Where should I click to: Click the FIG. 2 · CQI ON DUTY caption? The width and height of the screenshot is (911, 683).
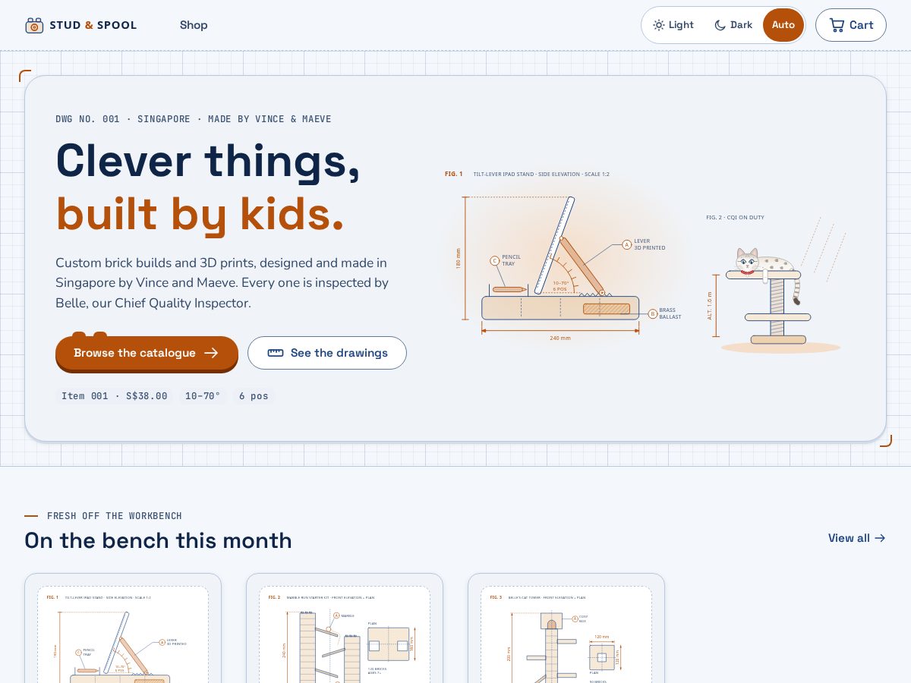click(735, 218)
